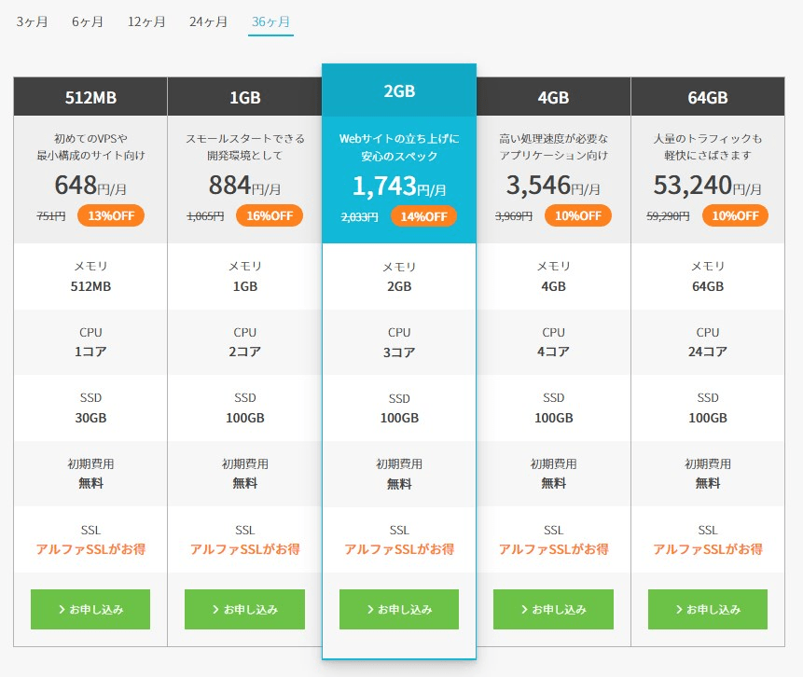
Task: Open アルファSSLがお得 link in 512MB column
Action: [x=90, y=549]
